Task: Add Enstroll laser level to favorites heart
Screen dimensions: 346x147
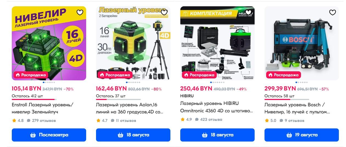Action: 80,12
